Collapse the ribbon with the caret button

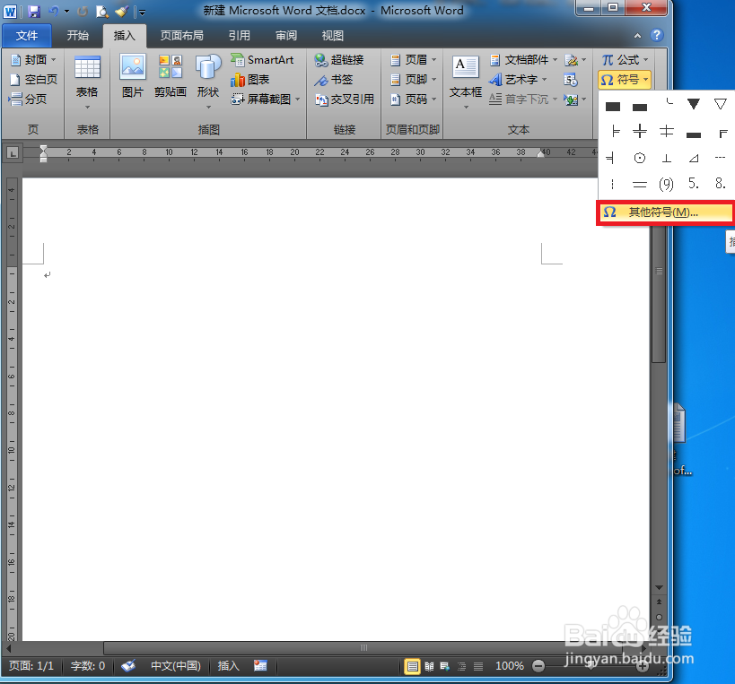pos(637,35)
